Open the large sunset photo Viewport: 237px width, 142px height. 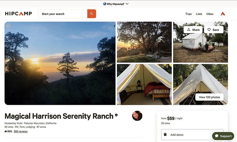60,63
